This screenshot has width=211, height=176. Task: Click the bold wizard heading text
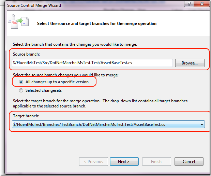[x=96, y=24]
